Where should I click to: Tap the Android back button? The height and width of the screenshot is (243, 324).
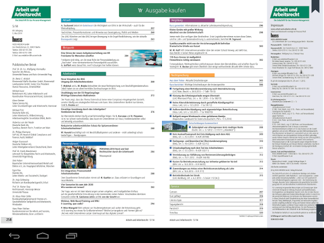click(x=14, y=235)
